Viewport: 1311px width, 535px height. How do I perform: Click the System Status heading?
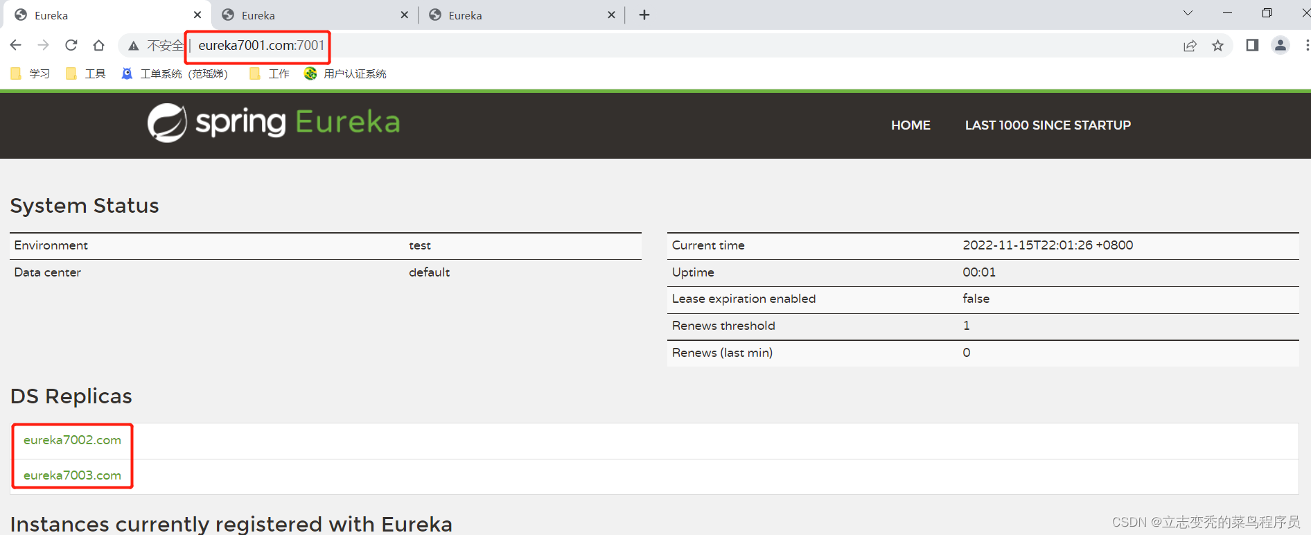pos(85,206)
